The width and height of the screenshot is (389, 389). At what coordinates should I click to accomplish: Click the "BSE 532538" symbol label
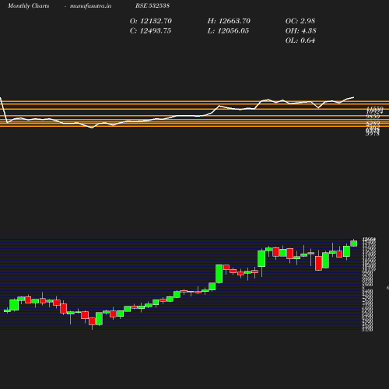[152, 5]
